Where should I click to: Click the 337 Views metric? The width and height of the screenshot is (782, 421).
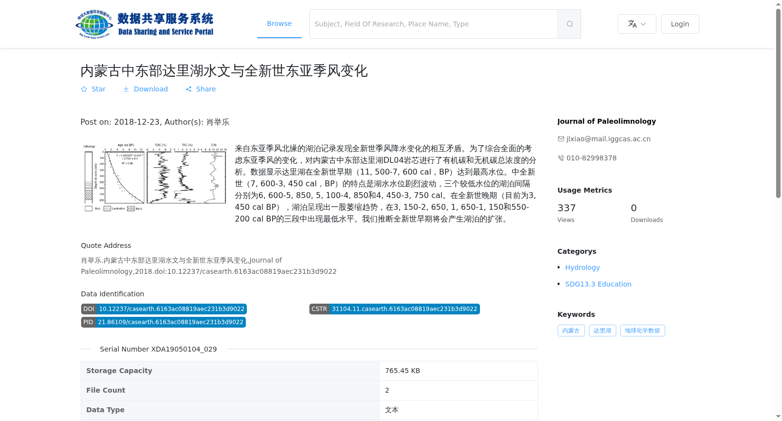(566, 213)
